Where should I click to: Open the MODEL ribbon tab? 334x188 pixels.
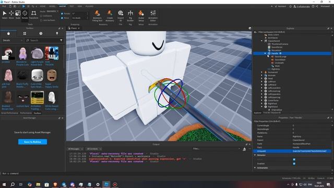tap(52, 6)
